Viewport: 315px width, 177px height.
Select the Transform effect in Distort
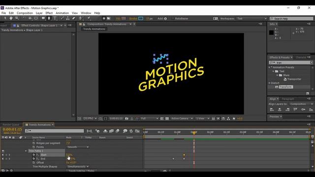(285, 87)
